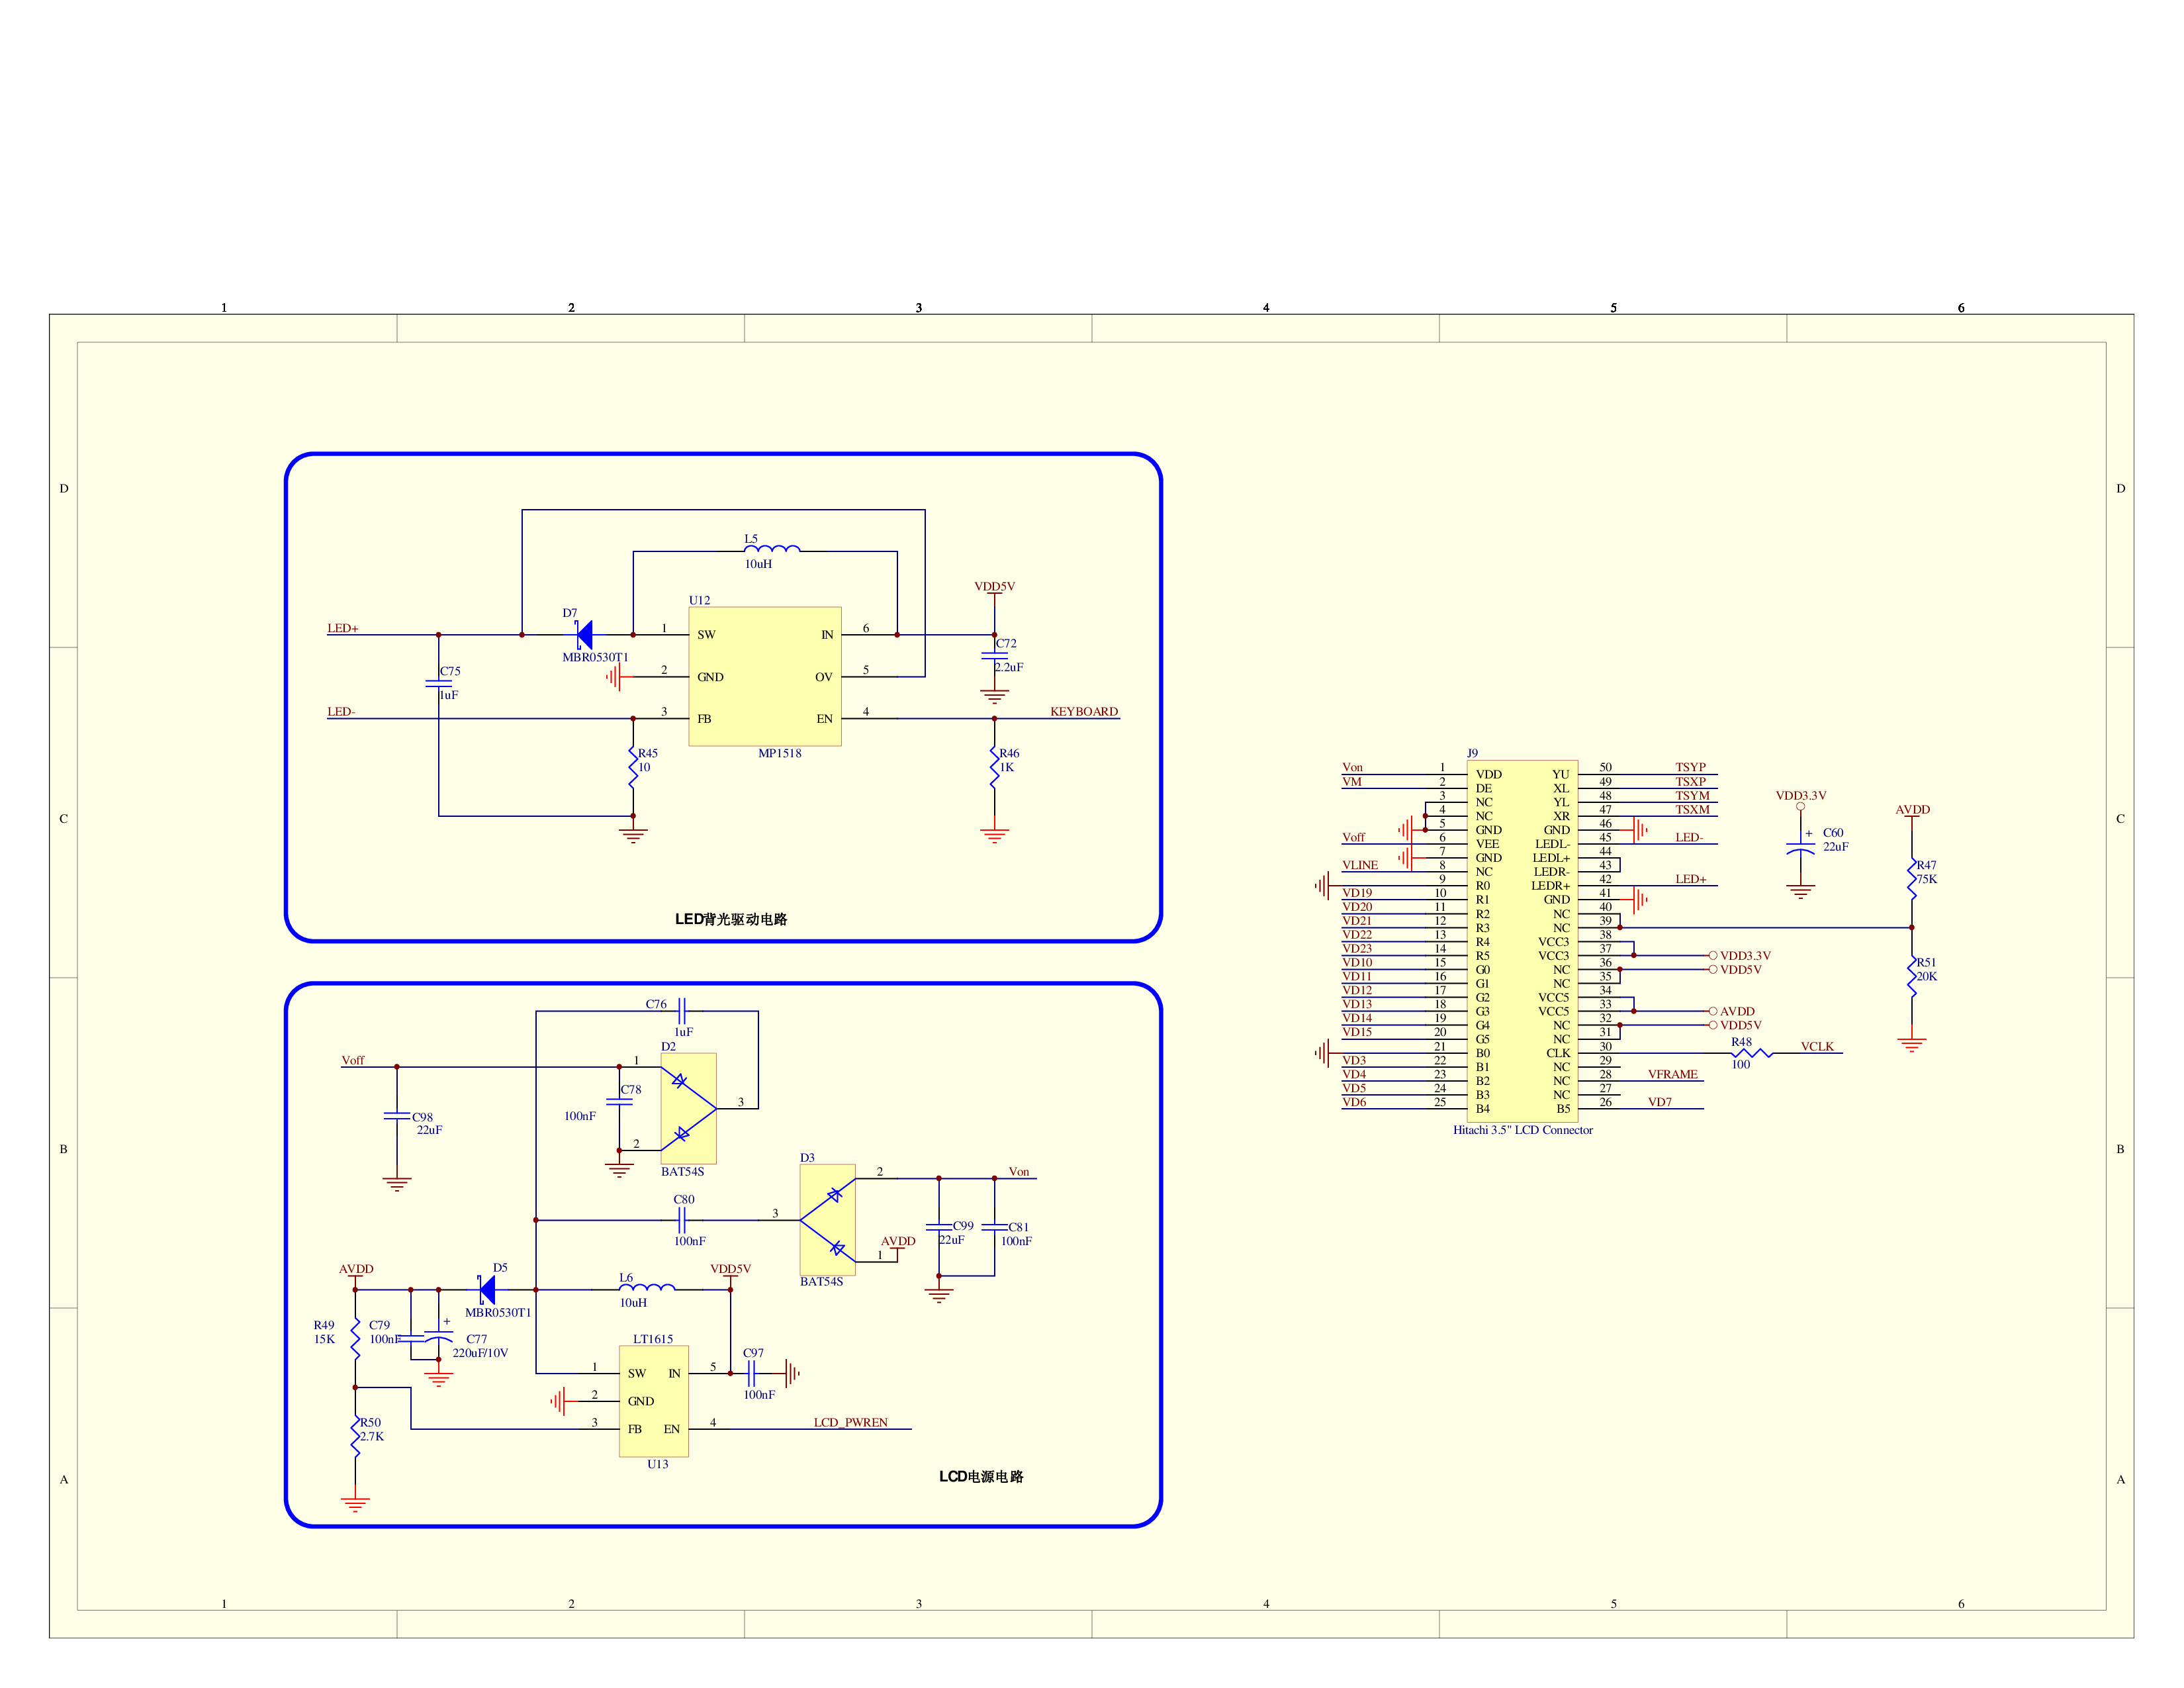This screenshot has height=1688, width=2184.
Task: Click the L5 10uH inductor symbol
Action: coord(771,549)
